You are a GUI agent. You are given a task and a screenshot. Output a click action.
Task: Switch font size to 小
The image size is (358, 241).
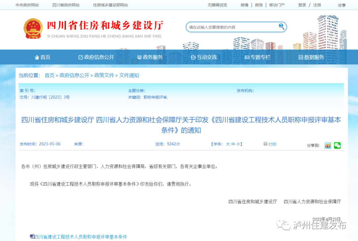coord(239,144)
